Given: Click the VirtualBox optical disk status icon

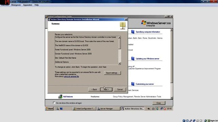Looking at the screenshot, I should click(x=187, y=121).
